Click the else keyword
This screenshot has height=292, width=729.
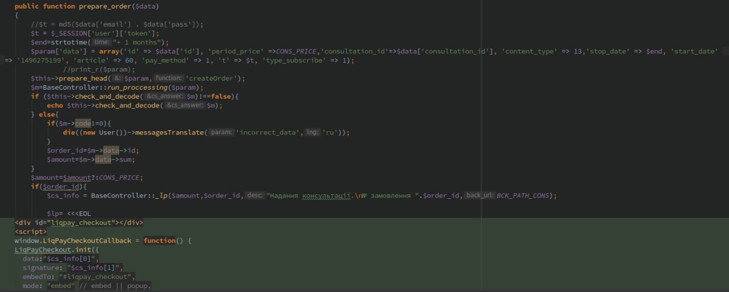(47, 115)
